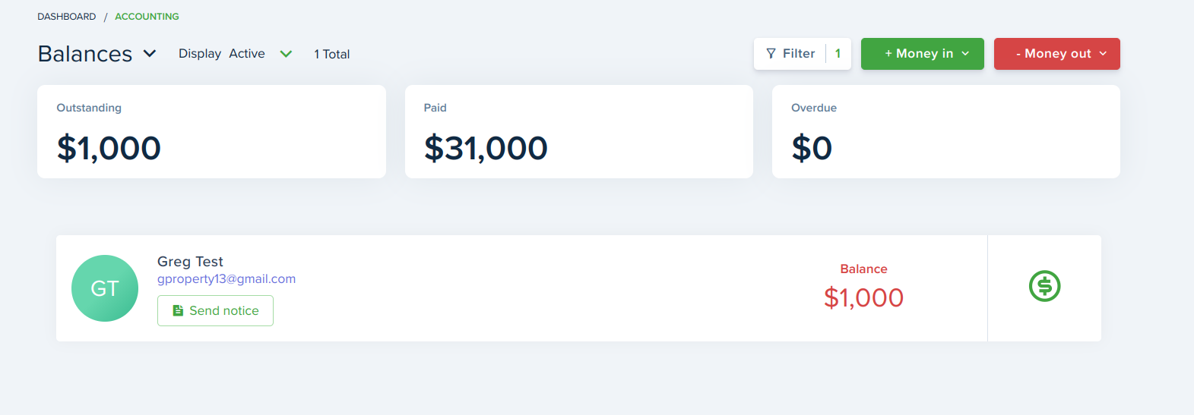Select the Overdue $0 summary card
1194x415 pixels.
[x=945, y=132]
